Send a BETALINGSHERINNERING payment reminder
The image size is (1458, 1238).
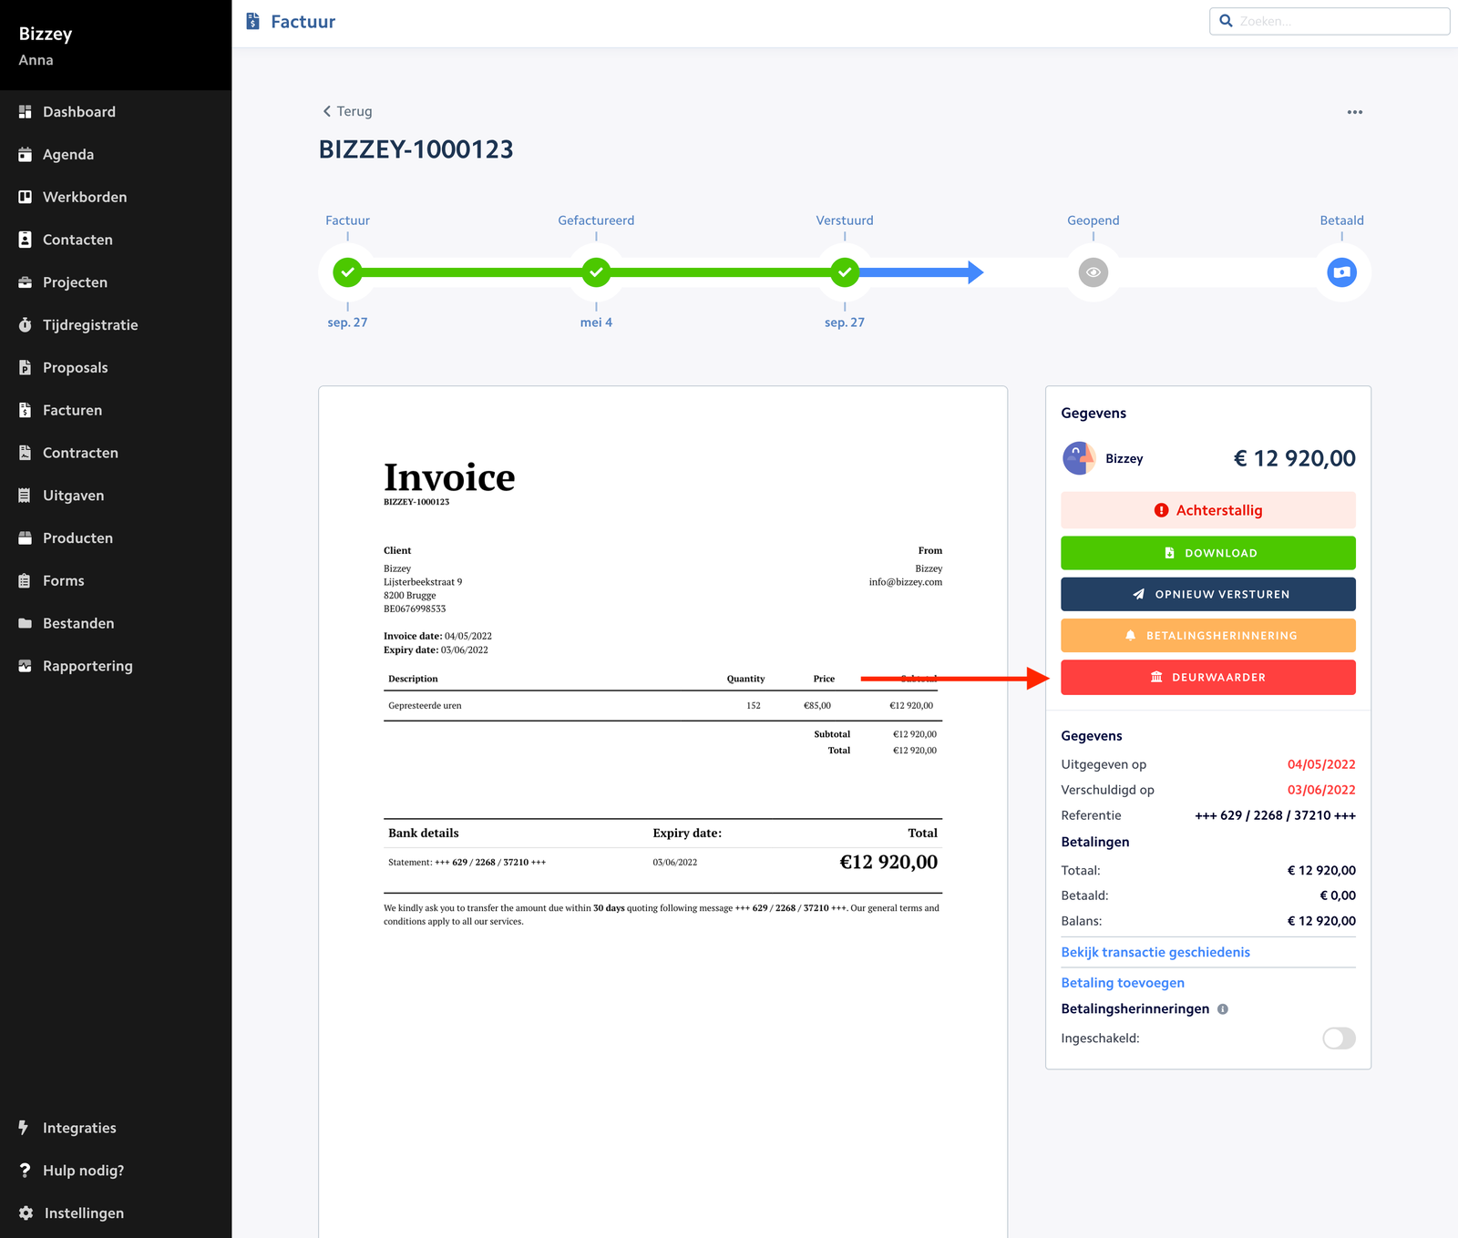tap(1208, 636)
